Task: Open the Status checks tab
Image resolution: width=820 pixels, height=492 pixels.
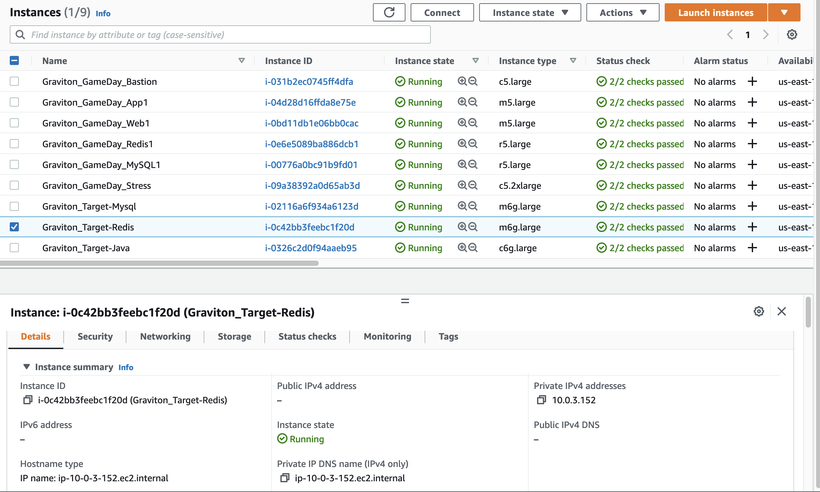Action: tap(307, 337)
